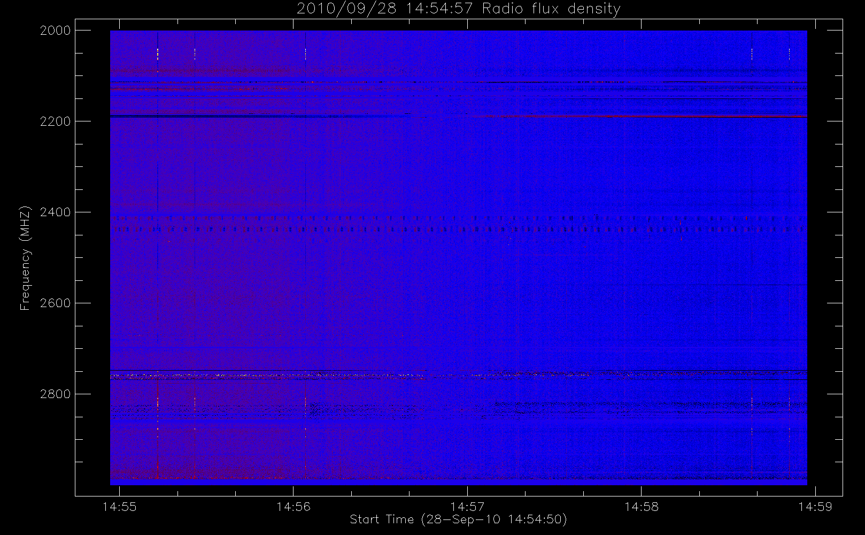The width and height of the screenshot is (865, 535).
Task: Click the 2600 frequency tick label
Action: [x=56, y=303]
